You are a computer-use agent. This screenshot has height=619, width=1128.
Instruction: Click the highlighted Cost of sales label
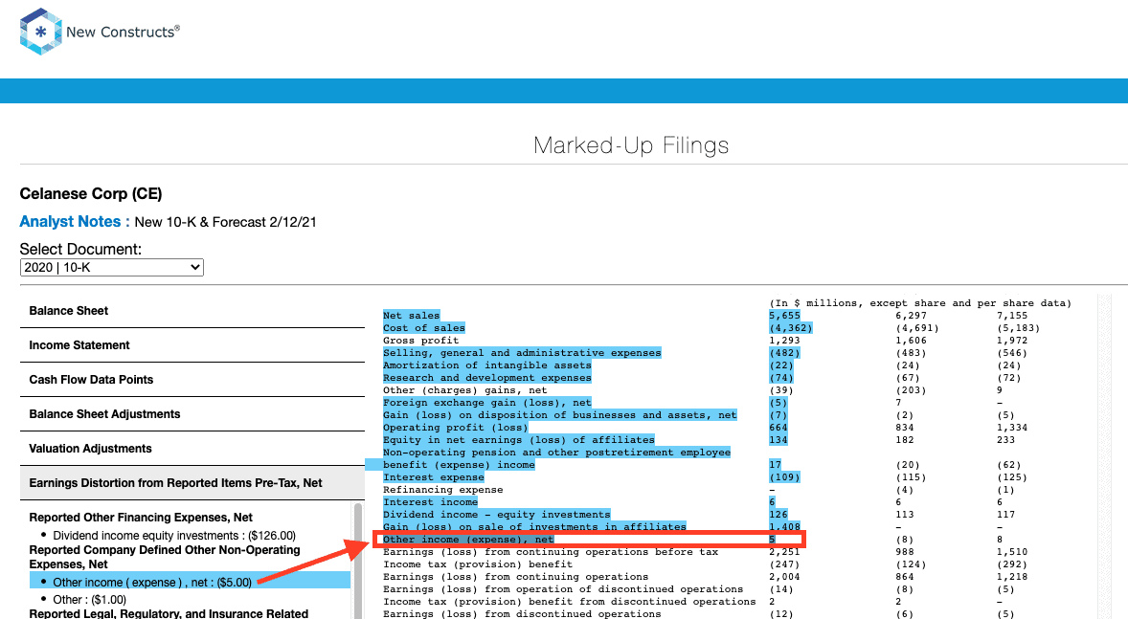tap(424, 328)
